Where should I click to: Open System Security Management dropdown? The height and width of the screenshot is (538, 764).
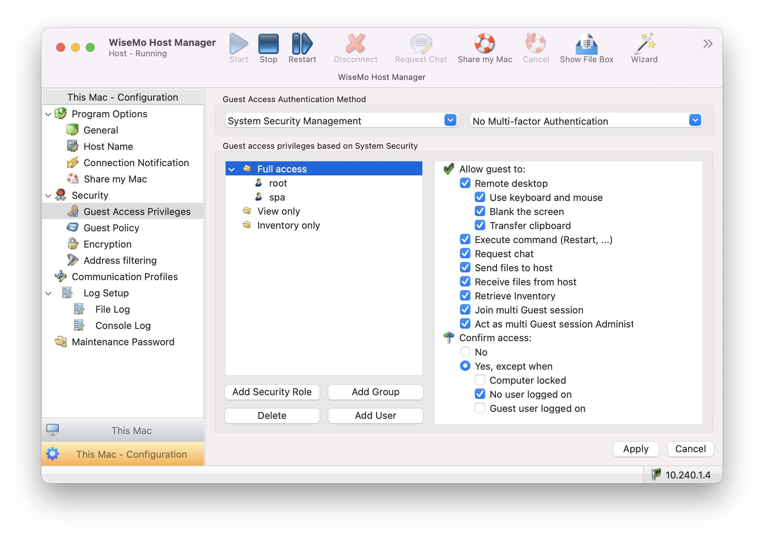tap(450, 120)
